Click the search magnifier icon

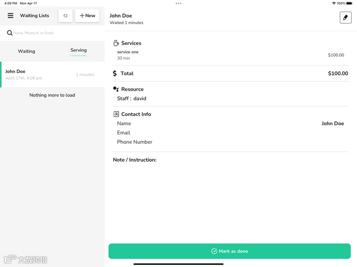[x=10, y=33]
